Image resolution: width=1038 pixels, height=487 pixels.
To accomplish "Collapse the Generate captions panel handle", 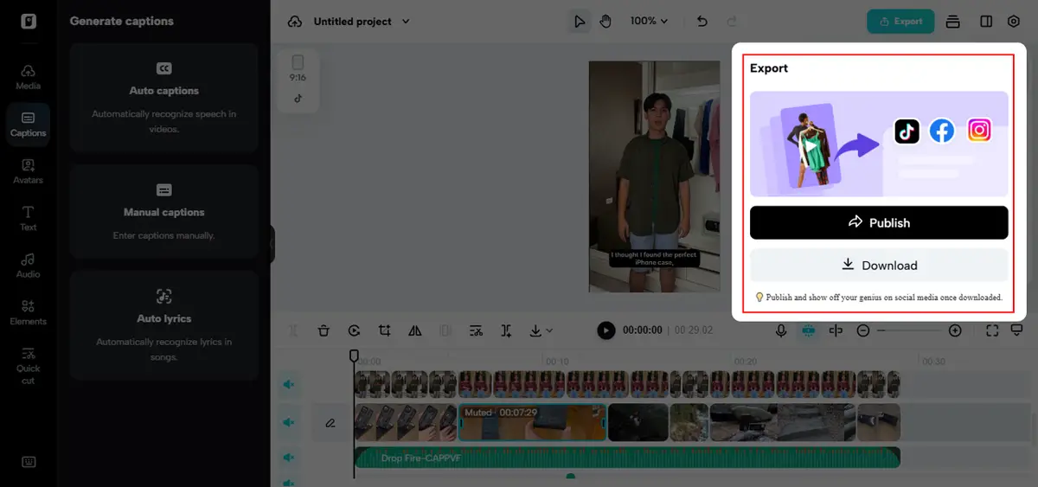I will (x=272, y=245).
